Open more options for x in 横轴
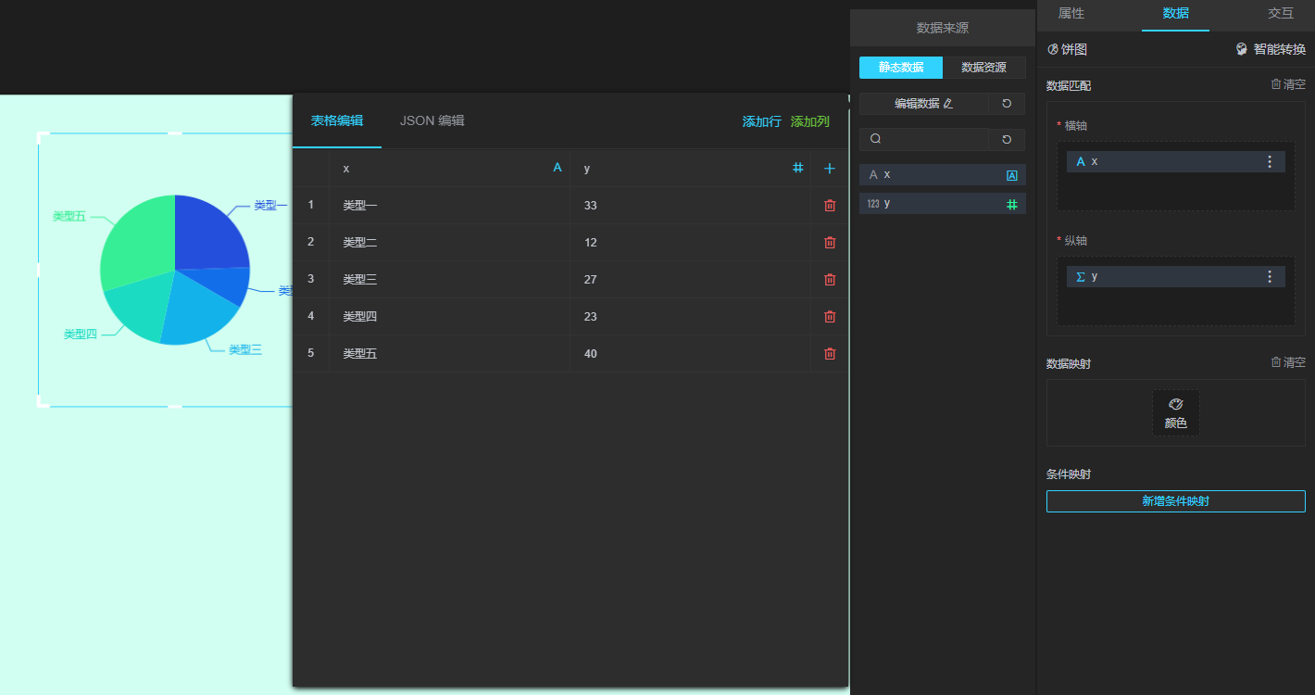 point(1270,161)
